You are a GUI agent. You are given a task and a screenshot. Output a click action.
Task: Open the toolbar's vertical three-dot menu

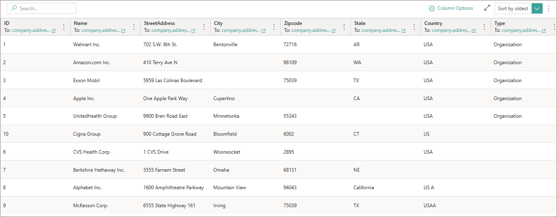click(549, 8)
